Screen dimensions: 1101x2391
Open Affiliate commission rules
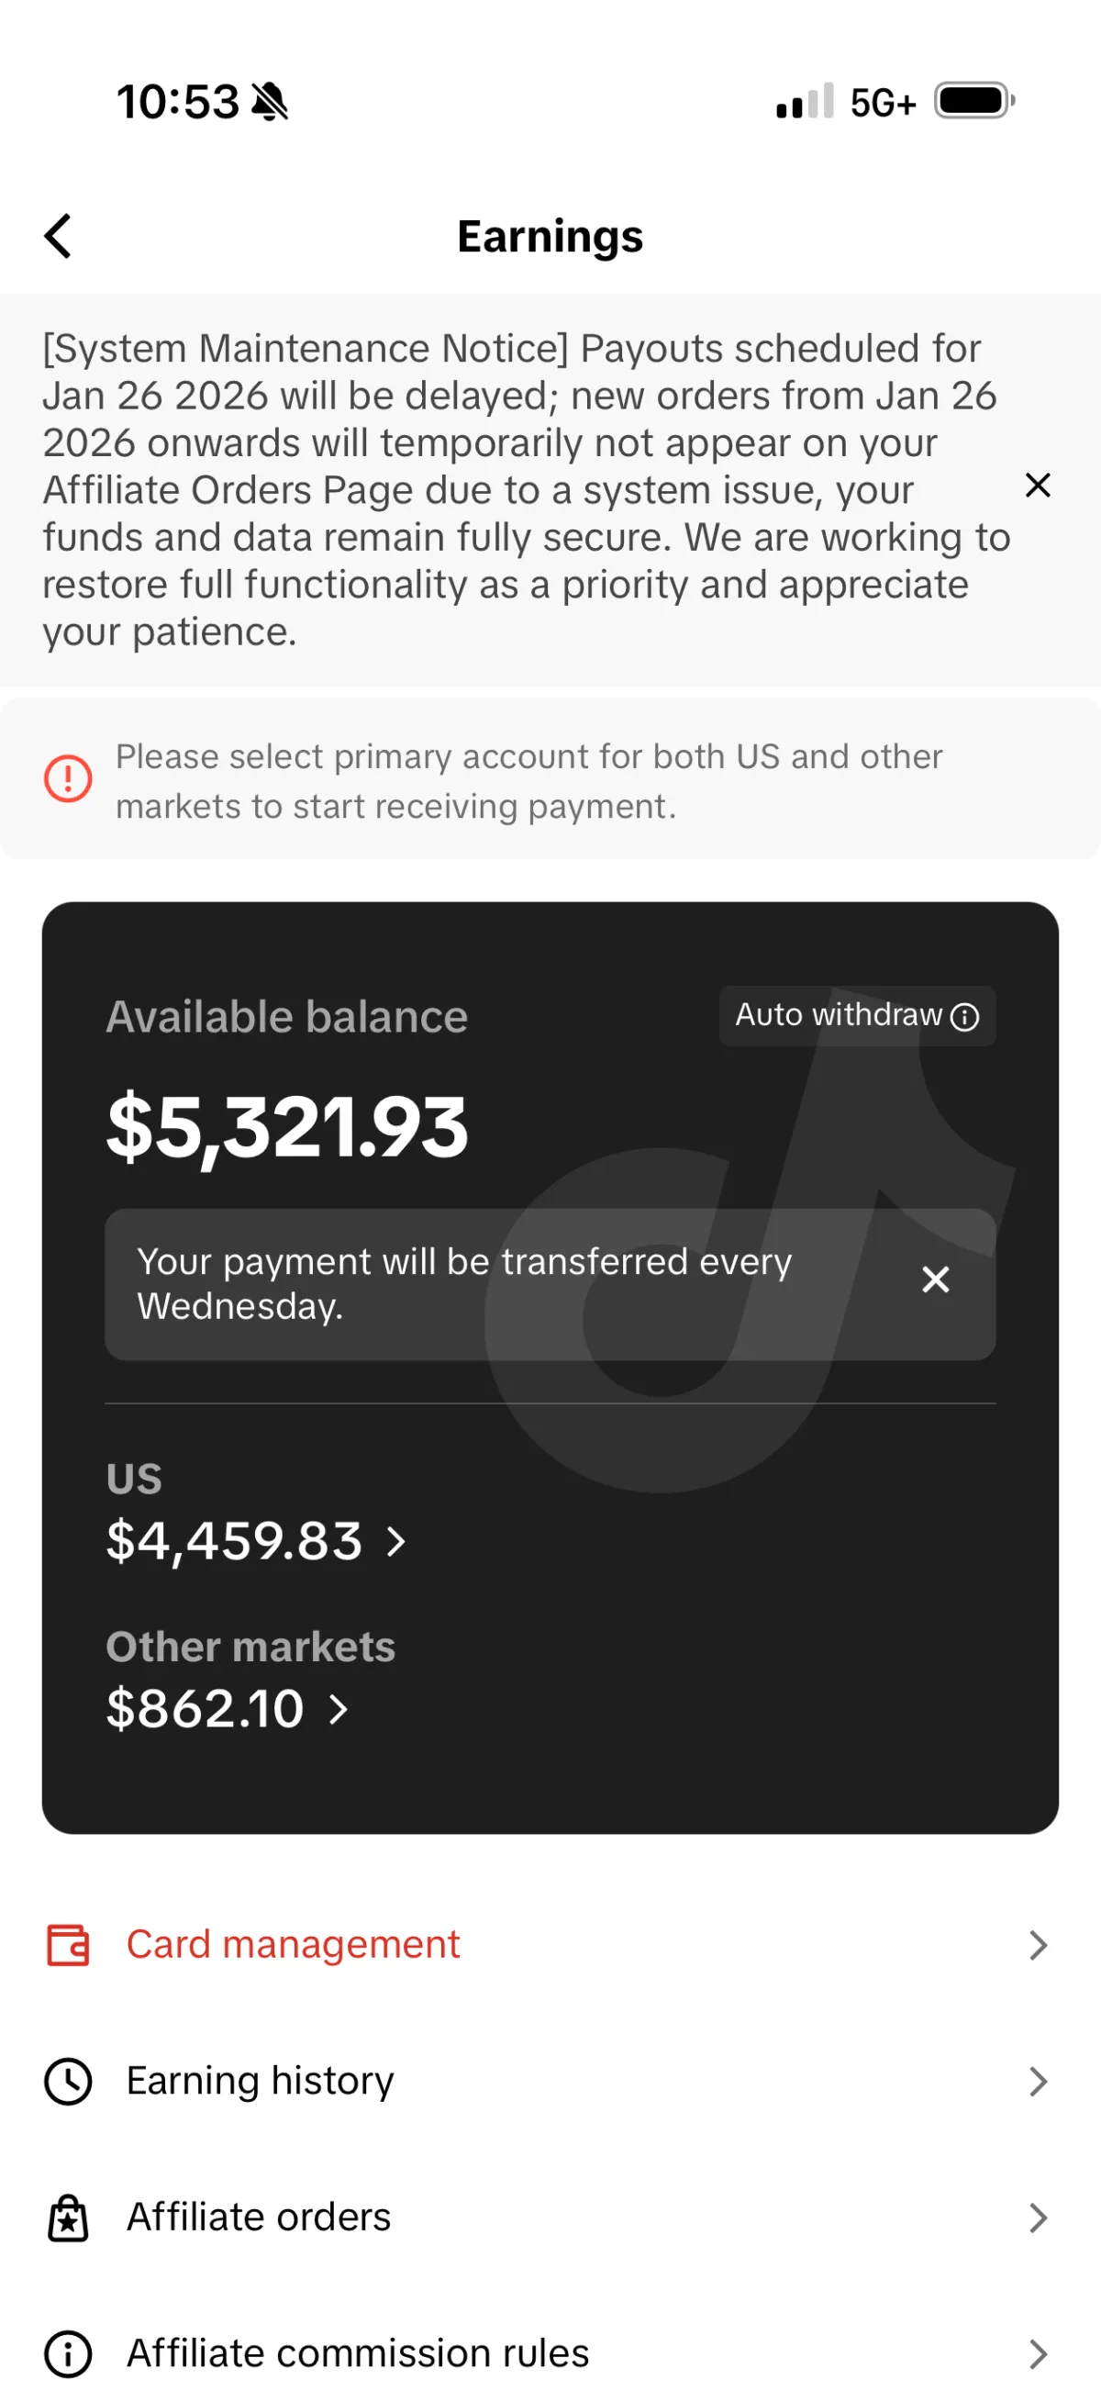[358, 2353]
